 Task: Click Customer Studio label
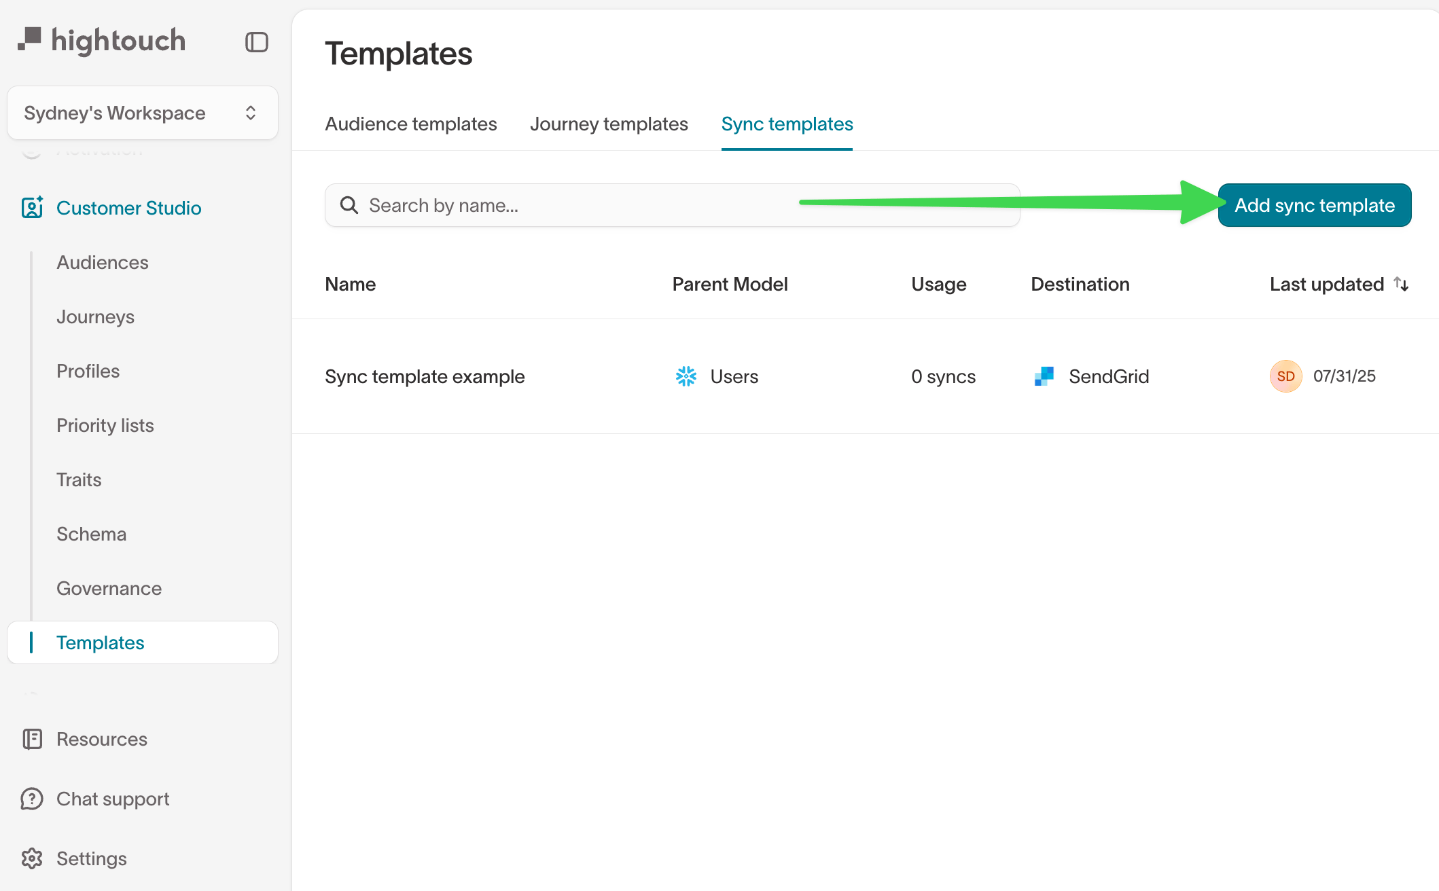[129, 208]
